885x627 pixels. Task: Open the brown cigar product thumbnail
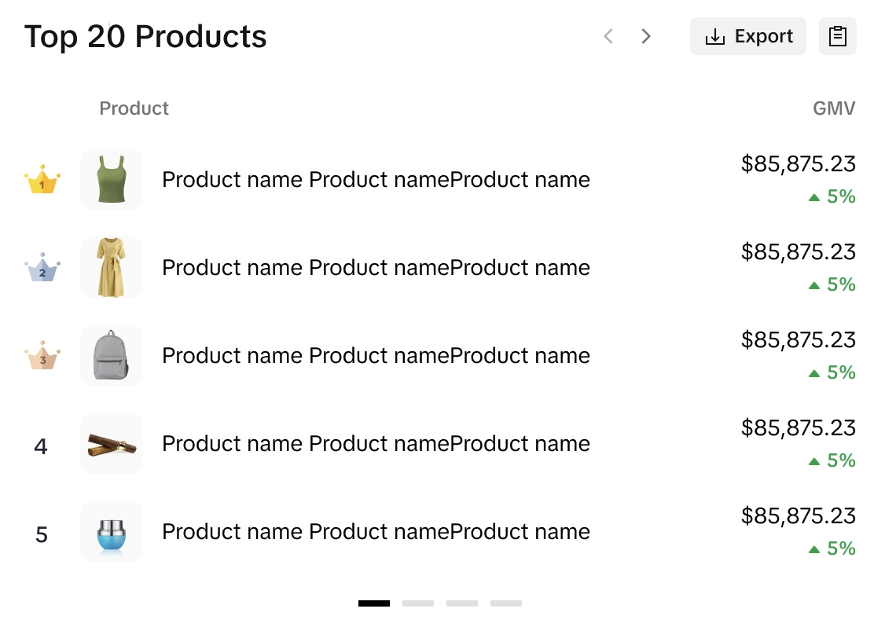coord(112,443)
